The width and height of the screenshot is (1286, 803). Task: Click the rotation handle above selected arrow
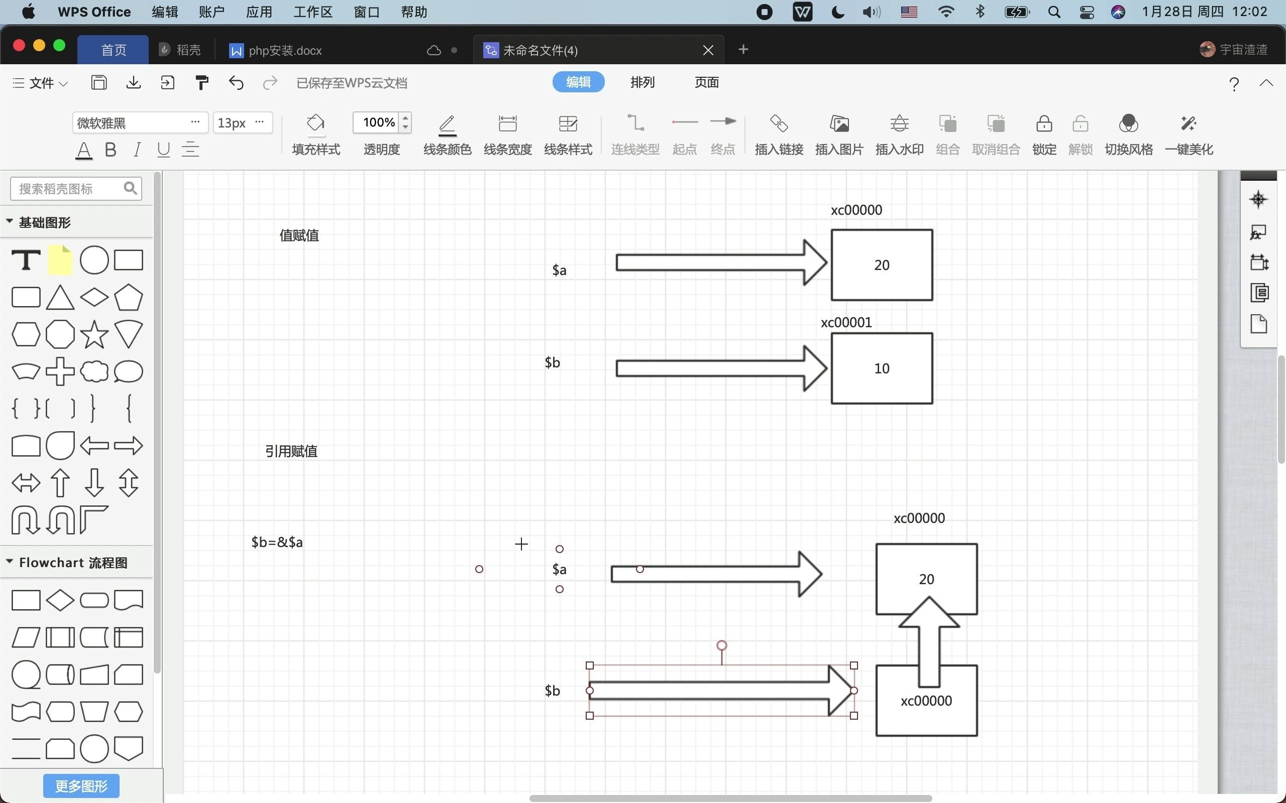[x=722, y=645]
